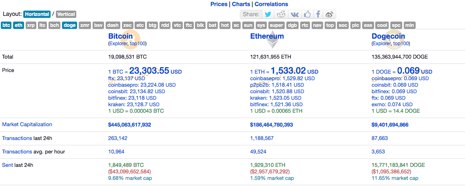Open the Dogecoin Explorer link
Image resolution: width=465 pixels, height=186 pixels.
[x=382, y=44]
